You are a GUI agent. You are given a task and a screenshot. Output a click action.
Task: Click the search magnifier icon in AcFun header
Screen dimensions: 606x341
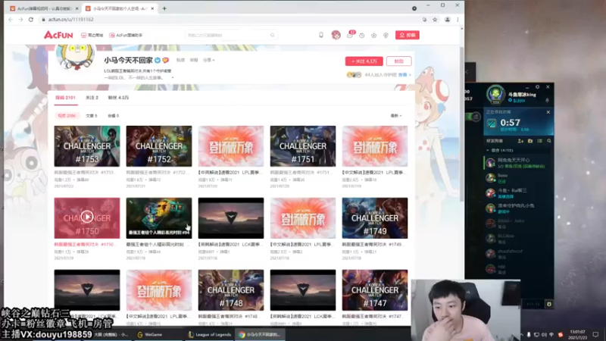click(x=273, y=35)
